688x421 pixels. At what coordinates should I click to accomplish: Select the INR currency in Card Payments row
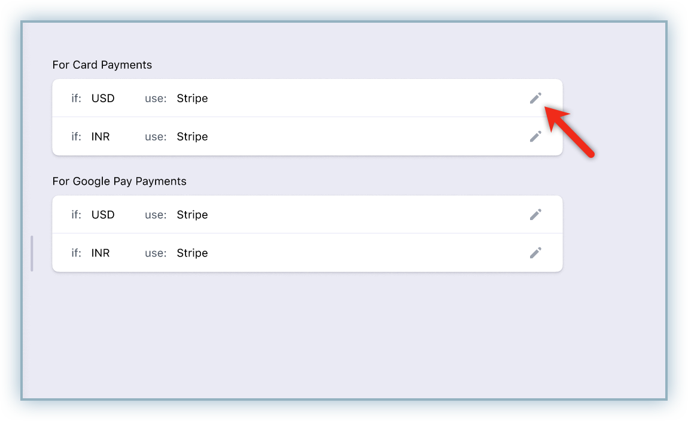pyautogui.click(x=101, y=136)
